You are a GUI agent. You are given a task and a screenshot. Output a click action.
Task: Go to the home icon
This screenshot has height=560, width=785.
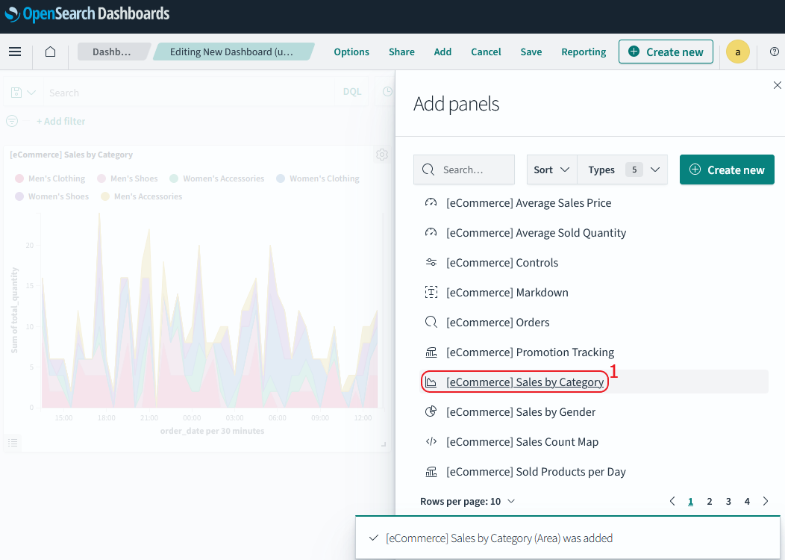(50, 52)
